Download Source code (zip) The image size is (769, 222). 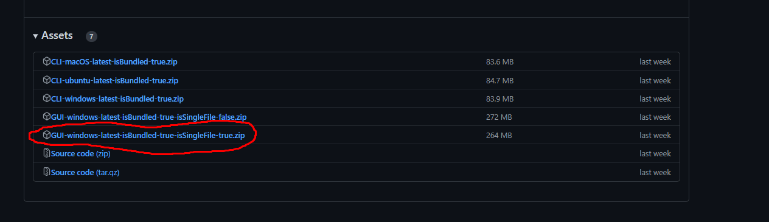[x=81, y=154]
